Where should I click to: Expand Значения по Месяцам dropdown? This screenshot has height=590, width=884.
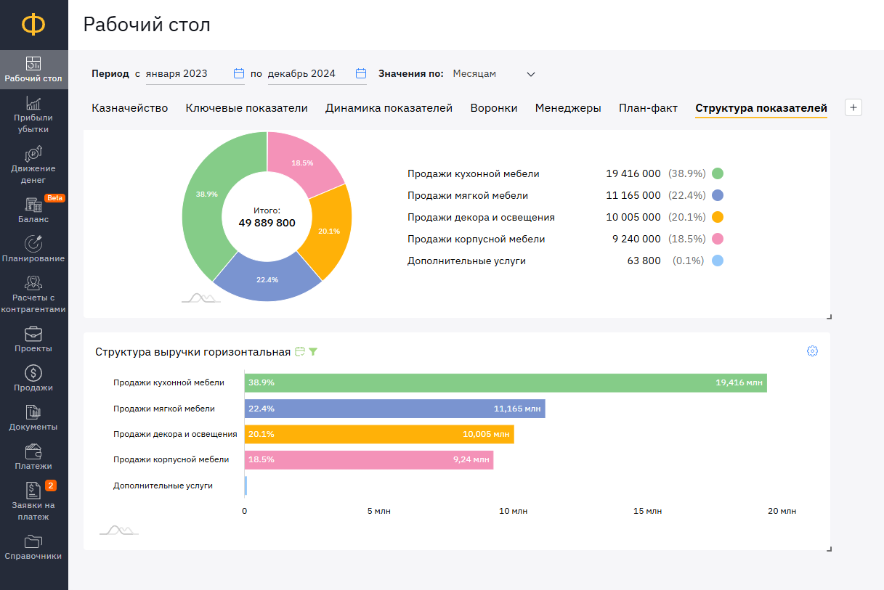point(494,73)
